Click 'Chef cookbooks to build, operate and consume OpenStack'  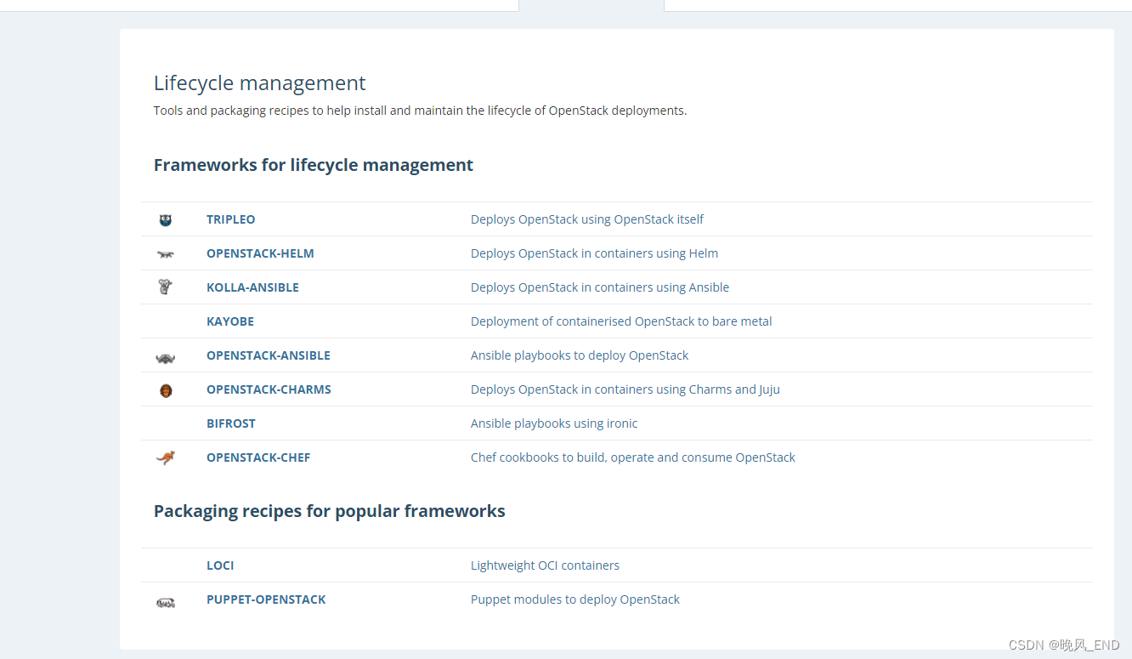tap(633, 457)
